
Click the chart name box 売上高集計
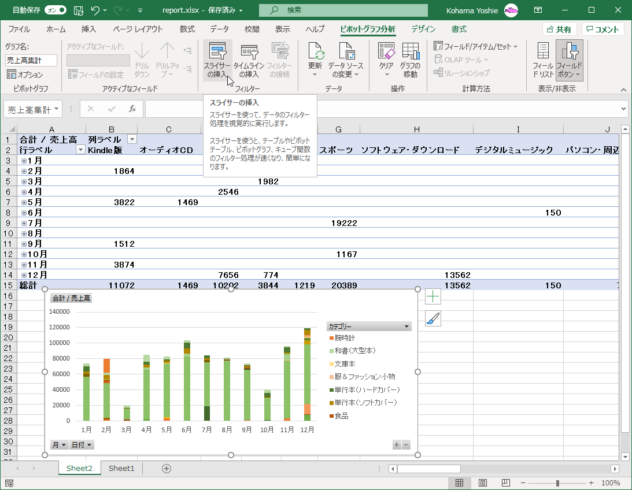click(31, 60)
